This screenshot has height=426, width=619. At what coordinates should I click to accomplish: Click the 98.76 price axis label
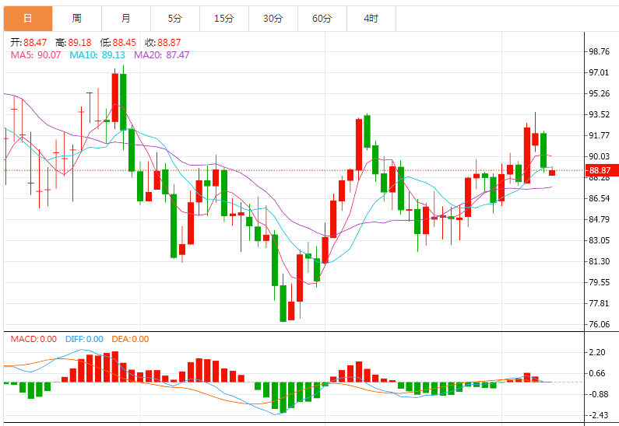pyautogui.click(x=600, y=51)
